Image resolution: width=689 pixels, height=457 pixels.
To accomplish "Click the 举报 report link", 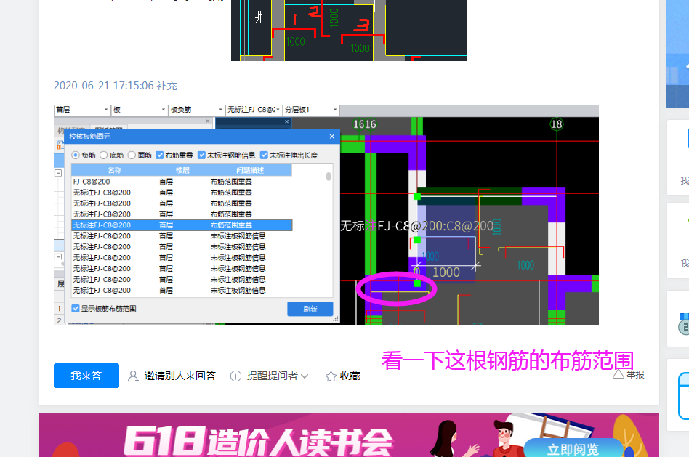I will [635, 374].
